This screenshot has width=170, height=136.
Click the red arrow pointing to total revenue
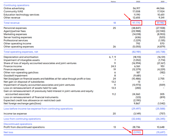pos(127,17)
